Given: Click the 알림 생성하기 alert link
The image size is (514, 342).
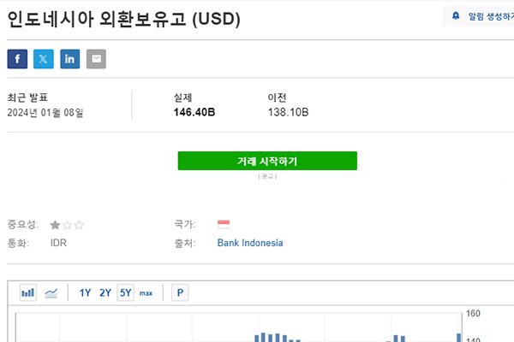Looking at the screenshot, I should click(x=490, y=15).
